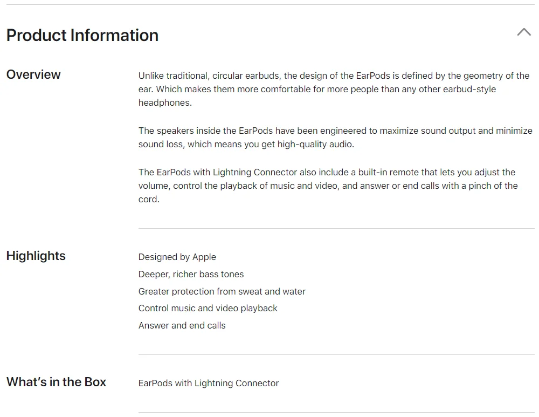Click "Greater protection from sweat and water"
The width and height of the screenshot is (539, 417).
222,291
